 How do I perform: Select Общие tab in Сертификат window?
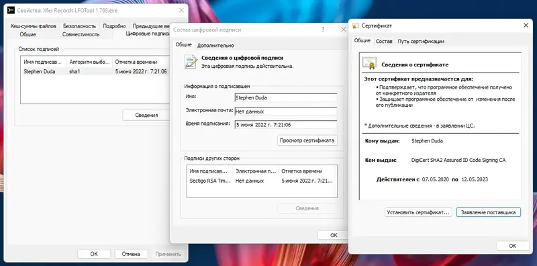[x=362, y=40]
